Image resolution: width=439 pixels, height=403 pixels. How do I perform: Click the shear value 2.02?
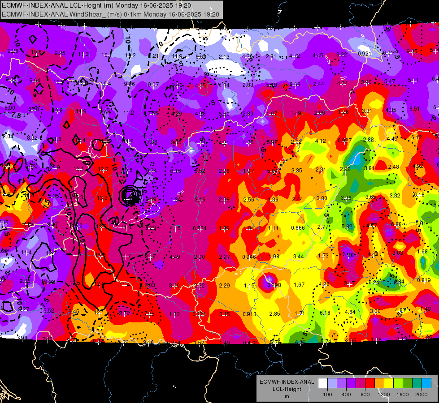[296, 142]
